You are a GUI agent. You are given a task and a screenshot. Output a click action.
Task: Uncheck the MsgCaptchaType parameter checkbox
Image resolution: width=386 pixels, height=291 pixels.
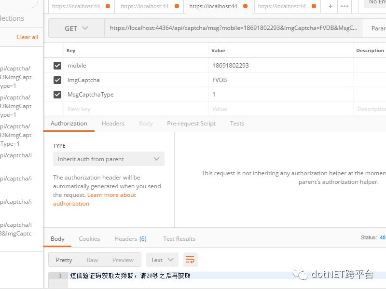coord(57,95)
